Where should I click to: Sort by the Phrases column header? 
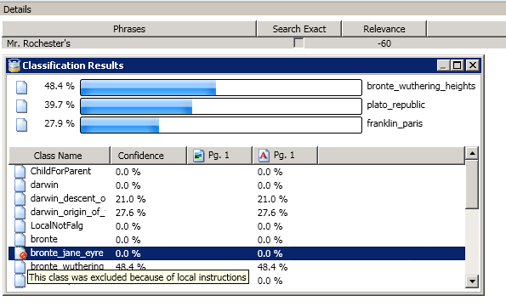(x=129, y=29)
